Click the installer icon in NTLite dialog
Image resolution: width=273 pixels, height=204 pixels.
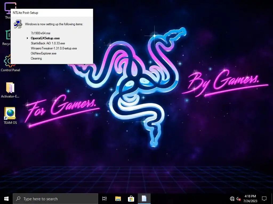click(x=18, y=24)
